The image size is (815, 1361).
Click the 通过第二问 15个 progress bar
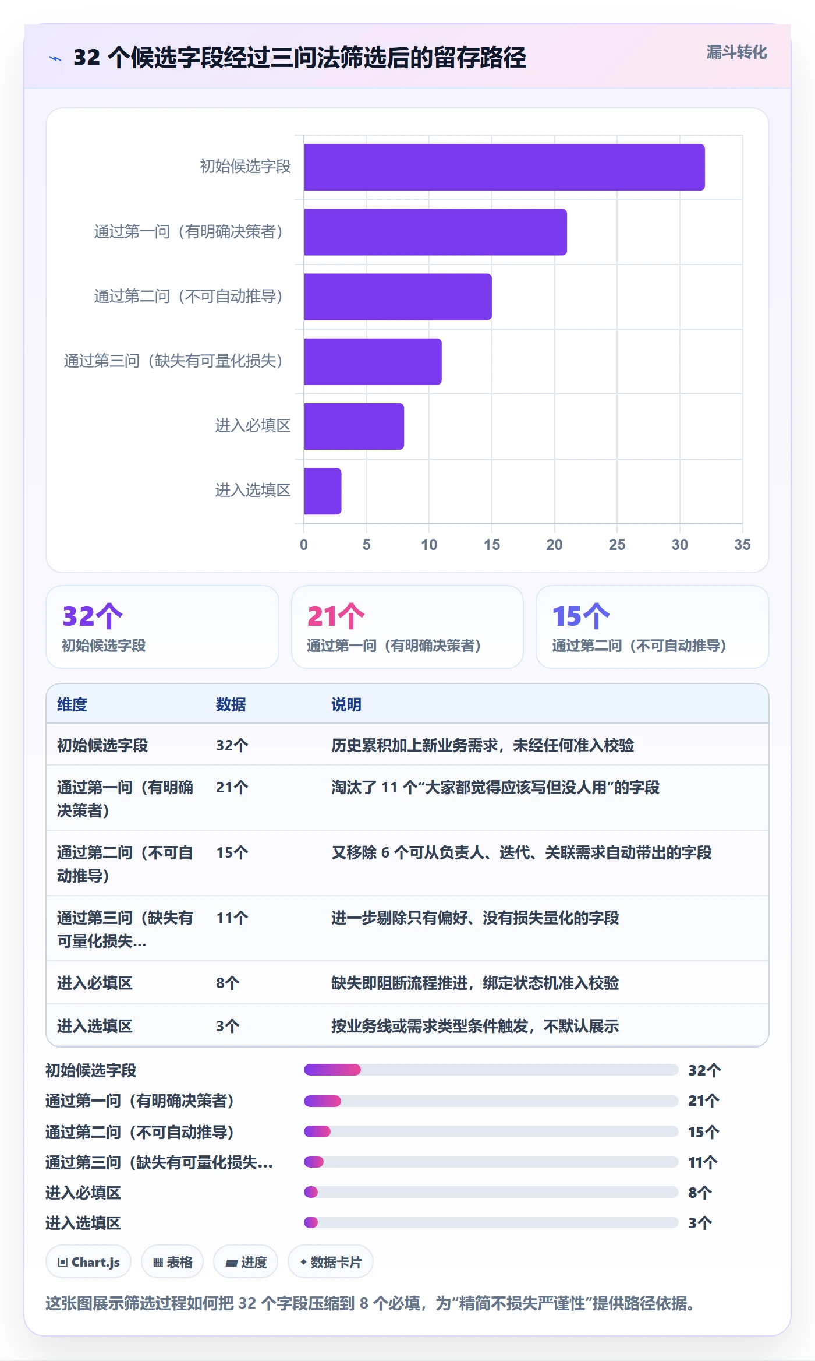point(491,1131)
